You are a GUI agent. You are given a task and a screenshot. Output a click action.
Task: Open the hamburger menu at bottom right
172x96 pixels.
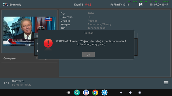pyautogui.click(x=166, y=83)
